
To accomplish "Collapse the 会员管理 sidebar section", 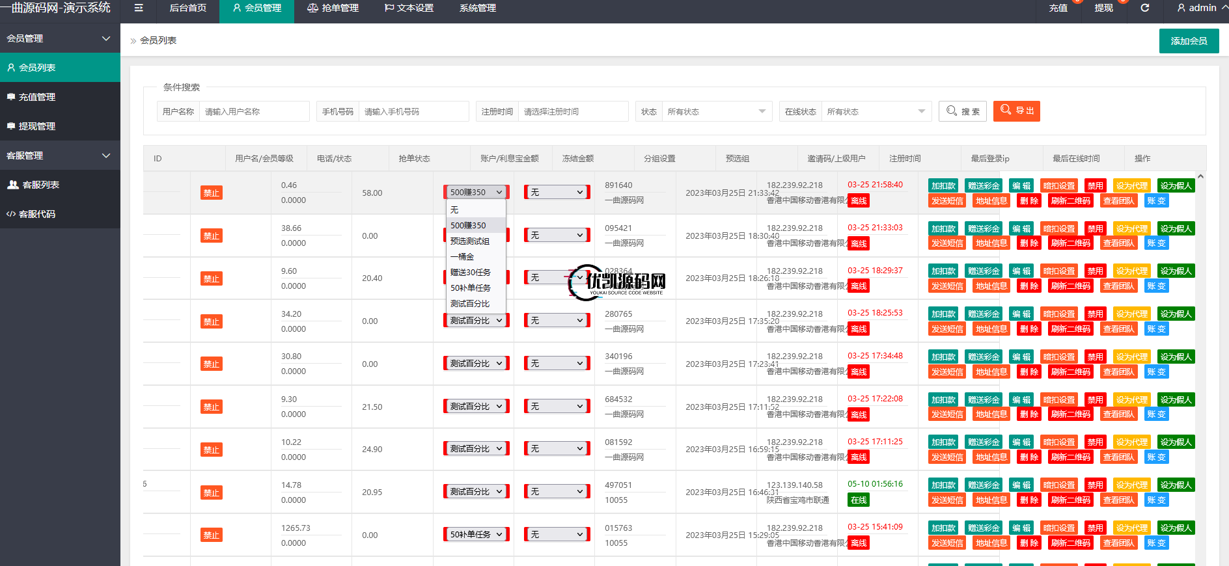I will pos(106,38).
